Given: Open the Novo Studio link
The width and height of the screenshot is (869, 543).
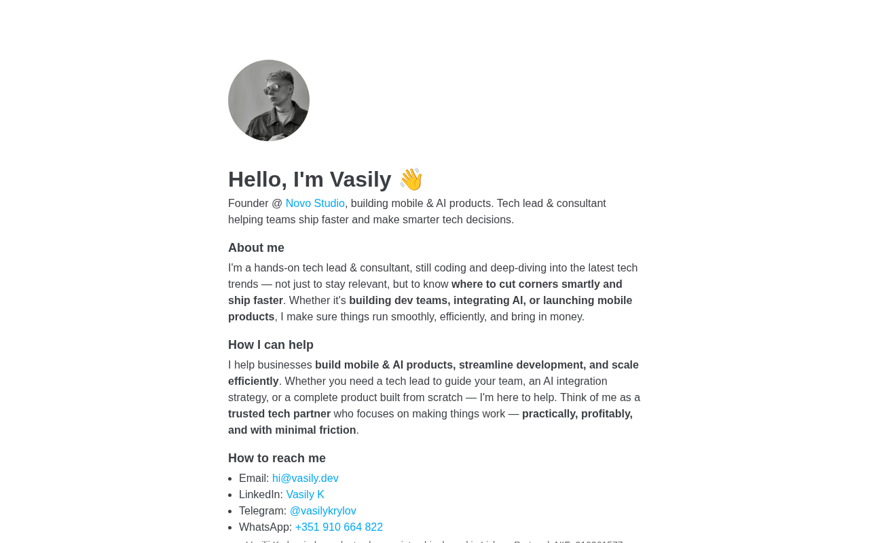Looking at the screenshot, I should [315, 204].
